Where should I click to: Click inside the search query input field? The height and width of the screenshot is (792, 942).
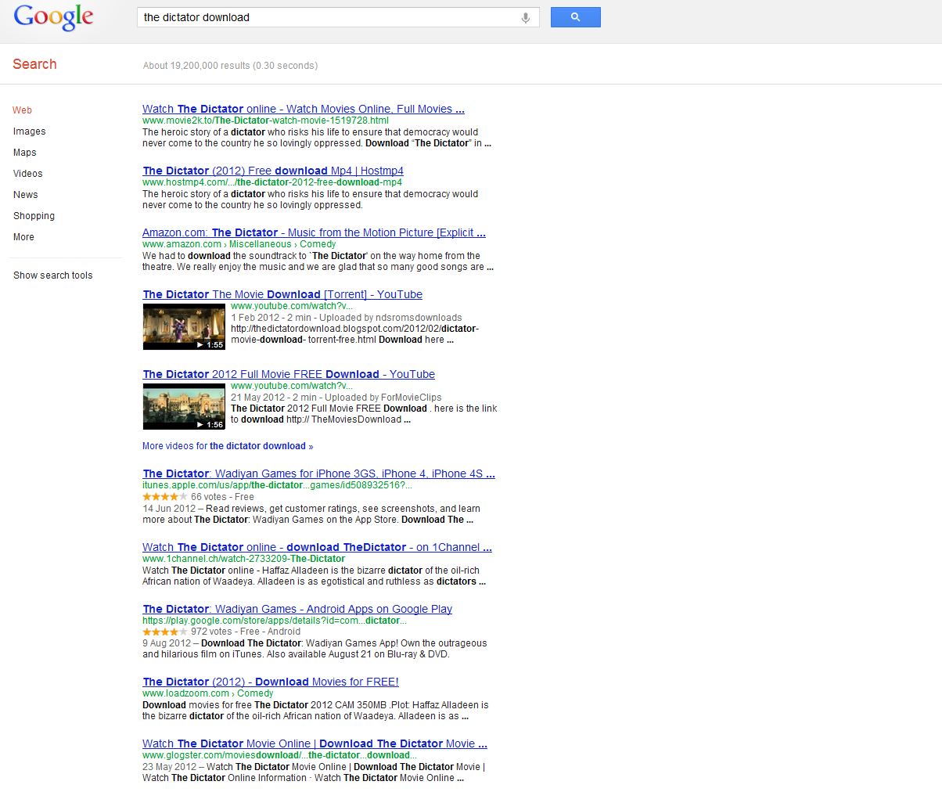click(329, 17)
